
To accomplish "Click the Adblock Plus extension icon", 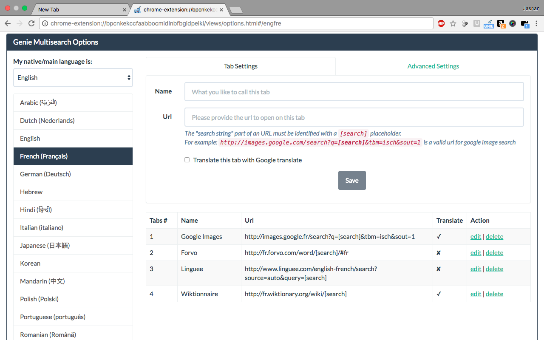I will tap(441, 23).
